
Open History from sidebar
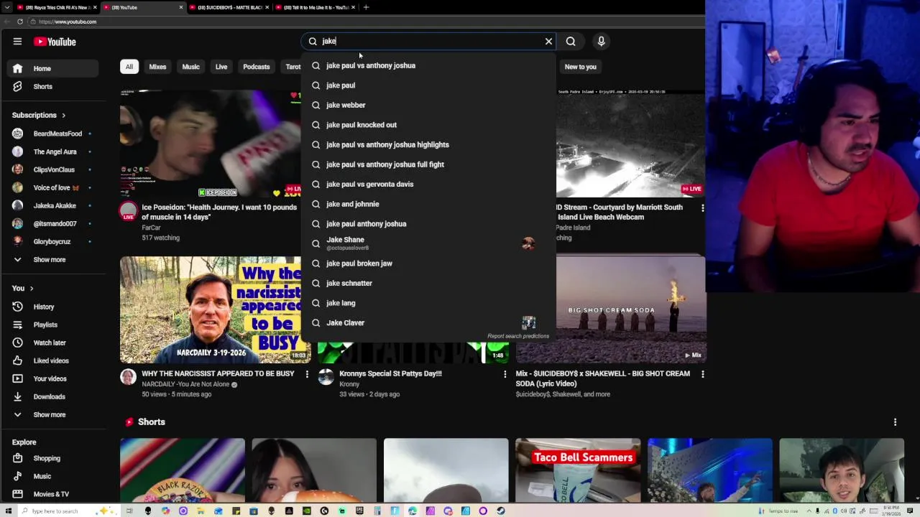(53, 307)
